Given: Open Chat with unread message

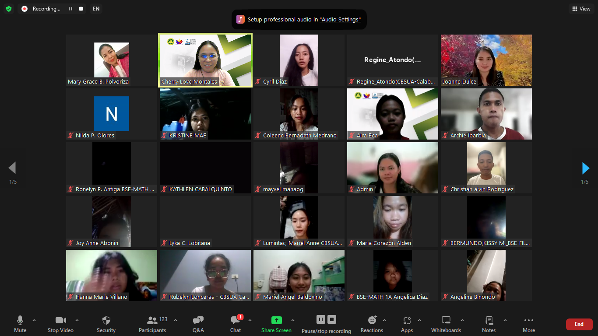Looking at the screenshot, I should coord(236,324).
